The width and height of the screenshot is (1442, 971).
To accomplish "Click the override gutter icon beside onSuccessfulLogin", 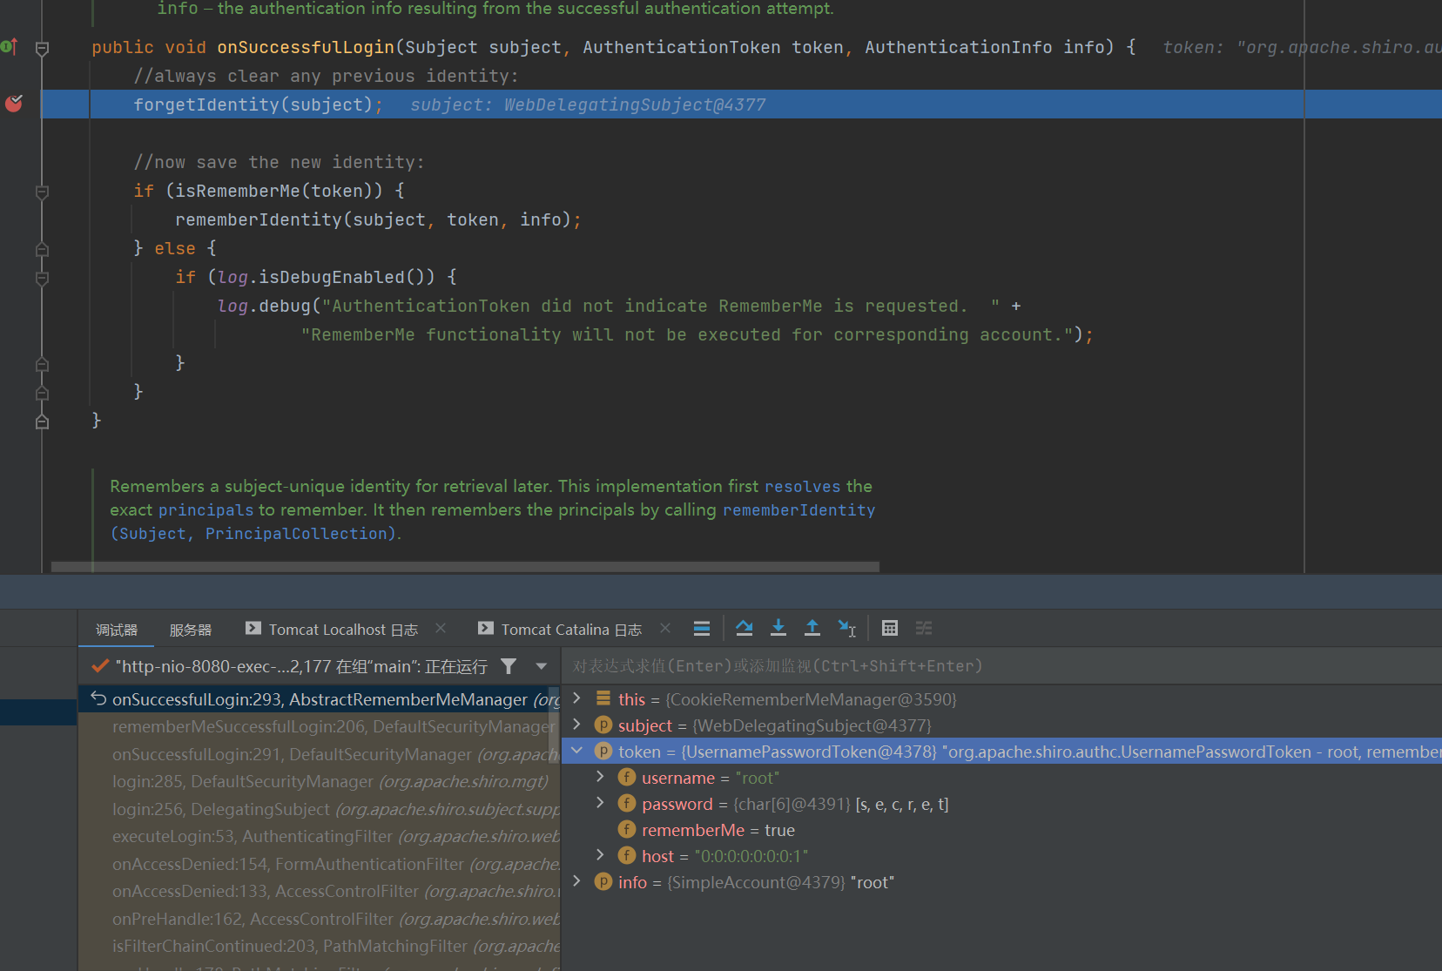I will [10, 46].
